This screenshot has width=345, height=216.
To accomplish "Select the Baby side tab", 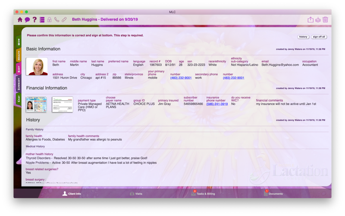I will click(19, 69).
